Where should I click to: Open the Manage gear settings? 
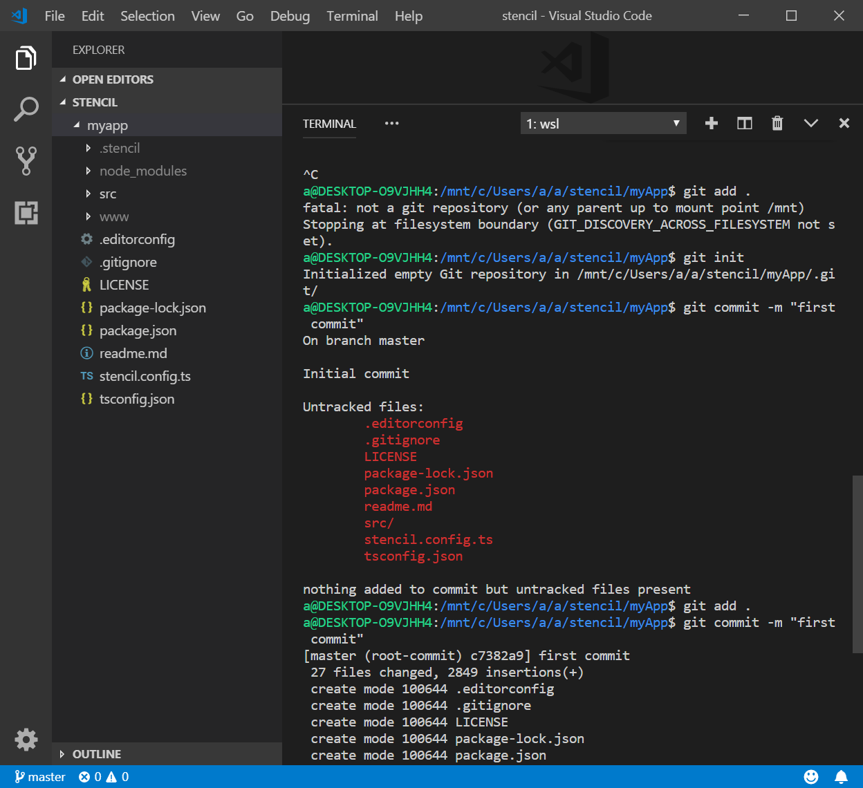[x=26, y=740]
